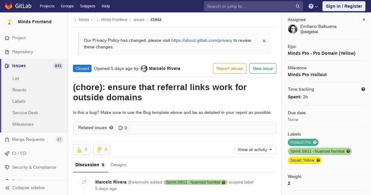
Task: Open Boards in sidebar
Action: point(19,90)
